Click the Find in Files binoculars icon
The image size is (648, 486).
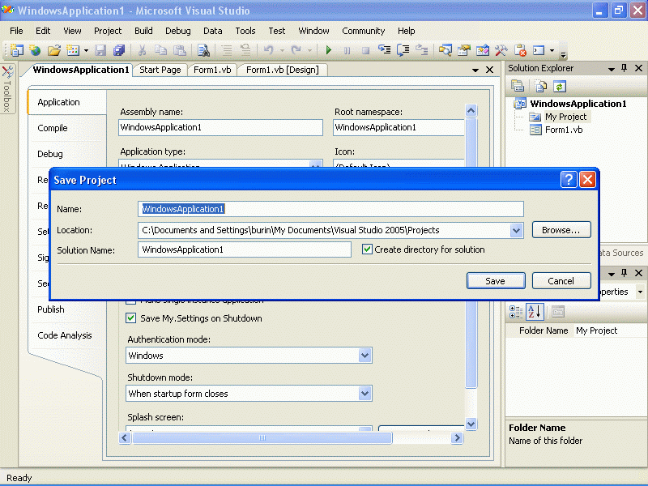click(203, 50)
